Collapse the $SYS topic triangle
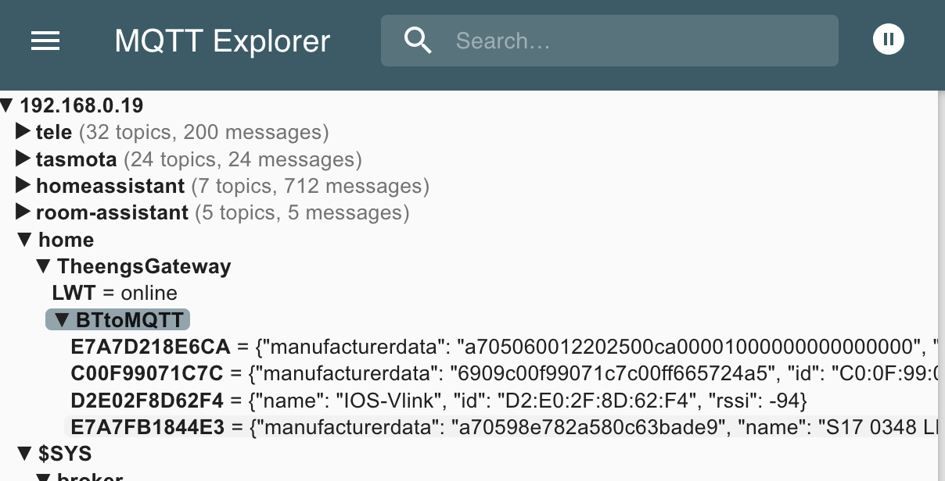 25,453
